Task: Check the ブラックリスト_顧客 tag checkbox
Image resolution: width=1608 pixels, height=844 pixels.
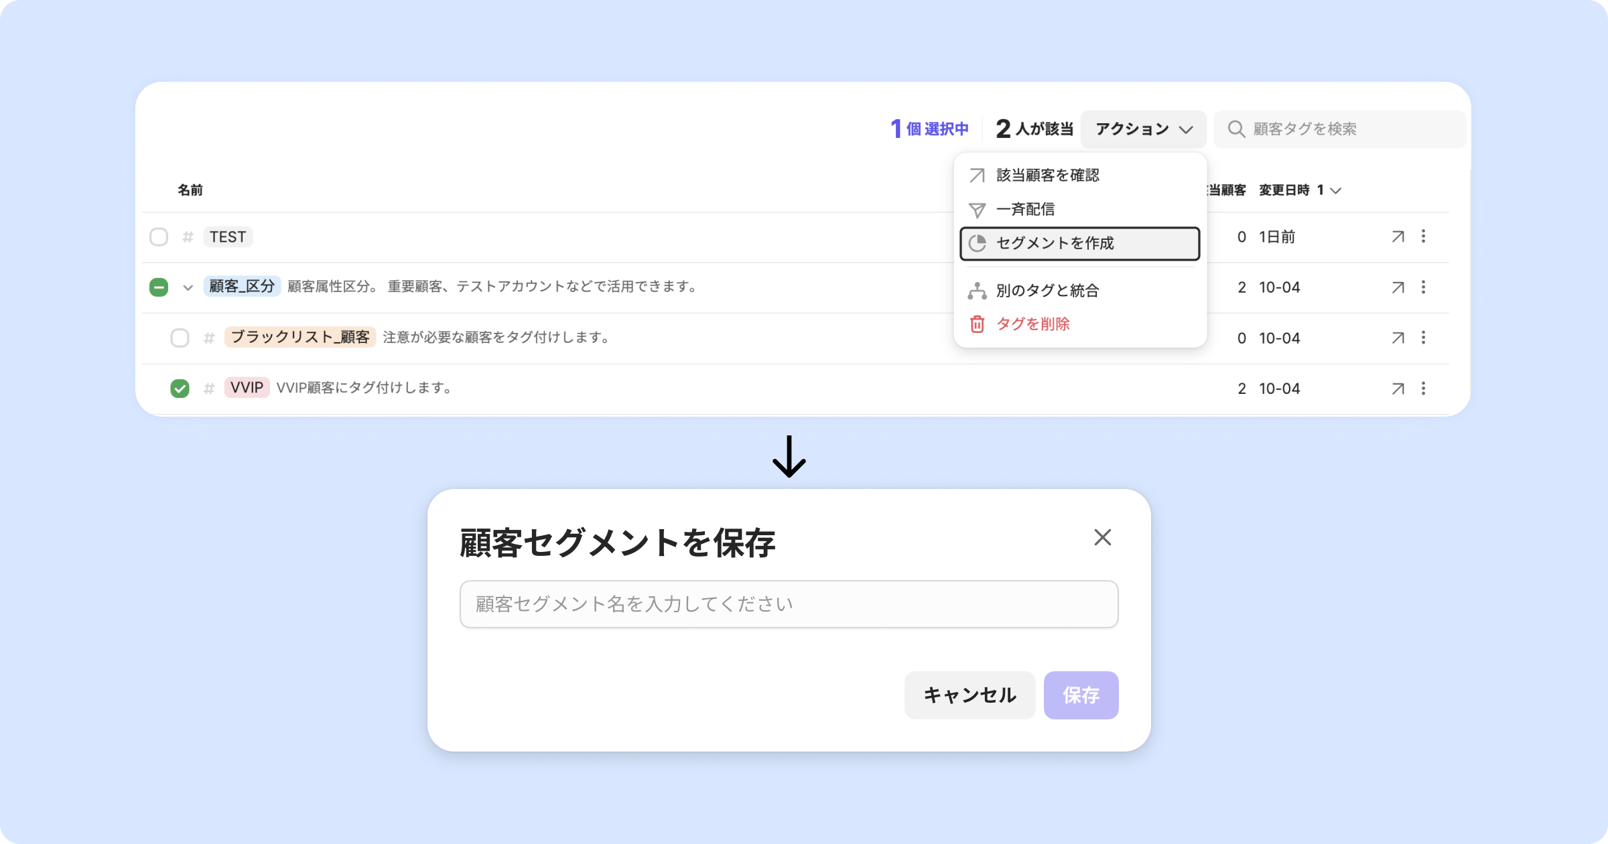Action: (180, 338)
